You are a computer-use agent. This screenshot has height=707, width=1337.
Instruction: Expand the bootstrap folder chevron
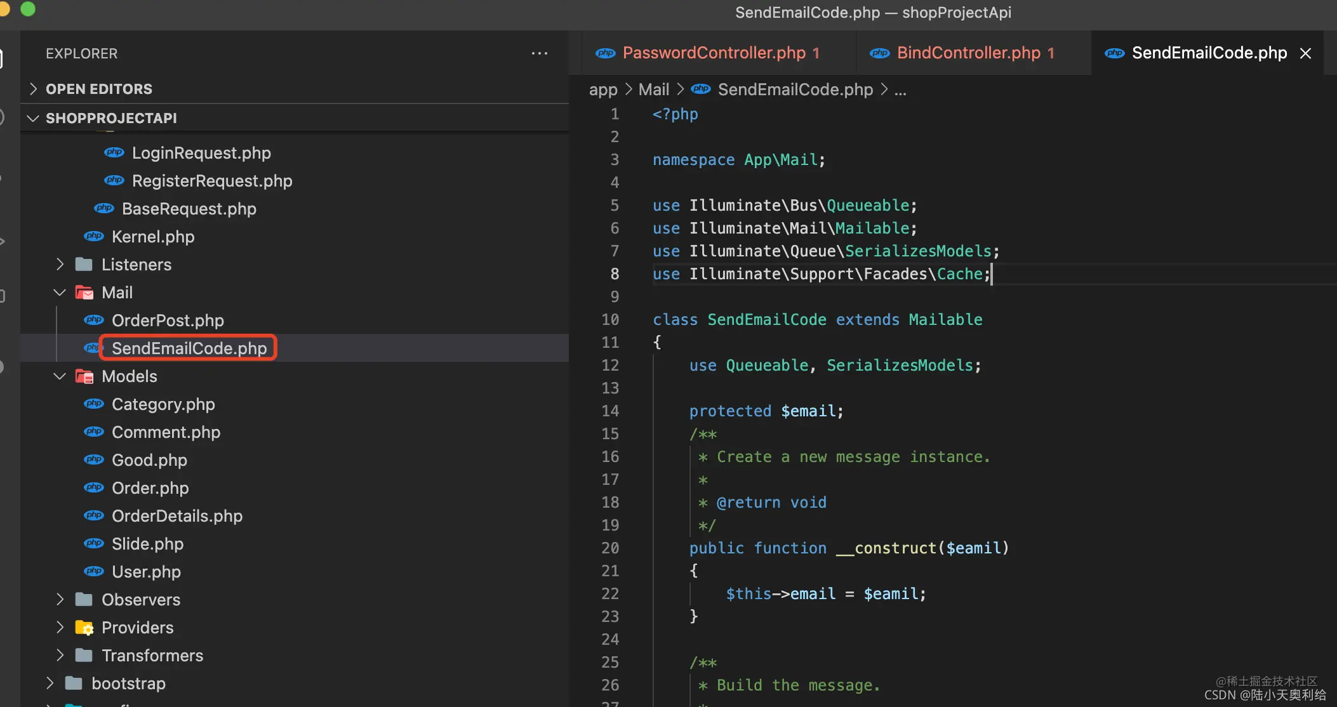click(50, 684)
